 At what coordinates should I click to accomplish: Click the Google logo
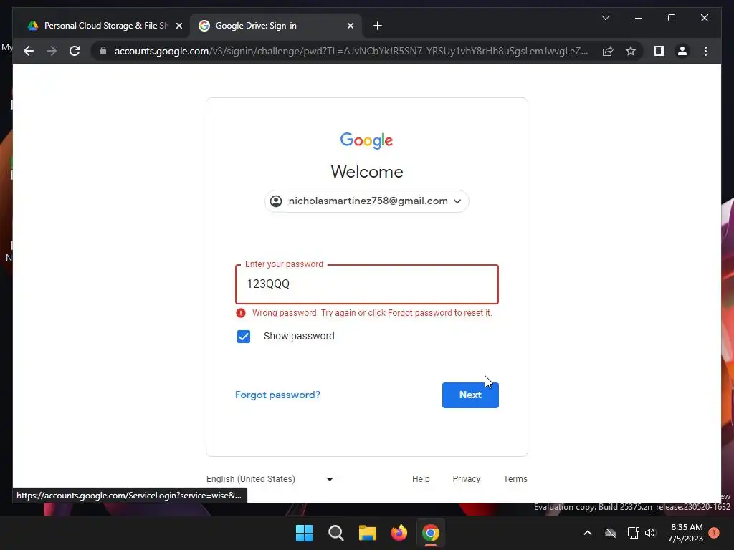(x=366, y=140)
